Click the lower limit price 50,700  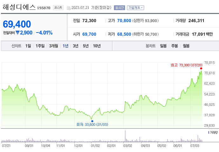click(x=151, y=34)
